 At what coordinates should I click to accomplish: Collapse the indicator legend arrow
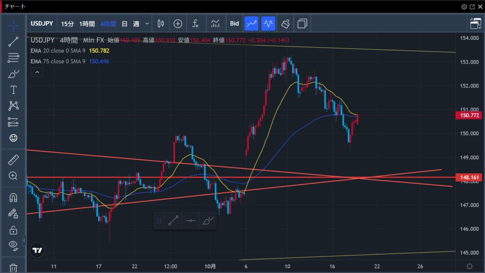tap(37, 72)
